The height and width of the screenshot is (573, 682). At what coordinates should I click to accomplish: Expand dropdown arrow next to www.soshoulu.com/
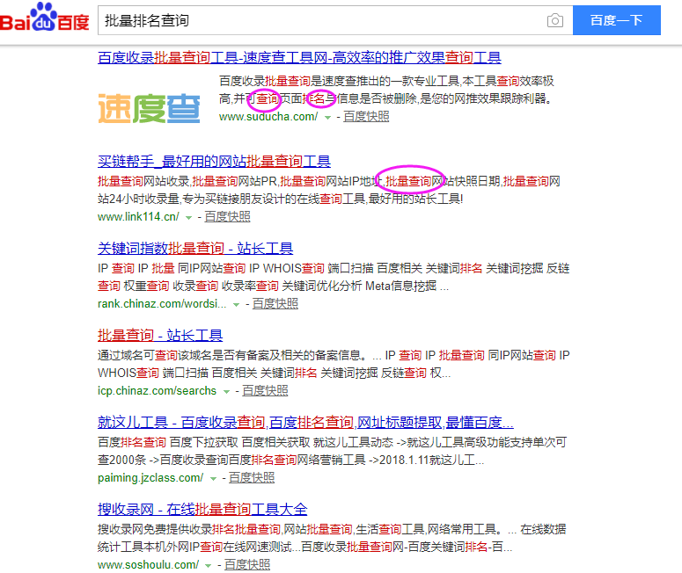208,565
